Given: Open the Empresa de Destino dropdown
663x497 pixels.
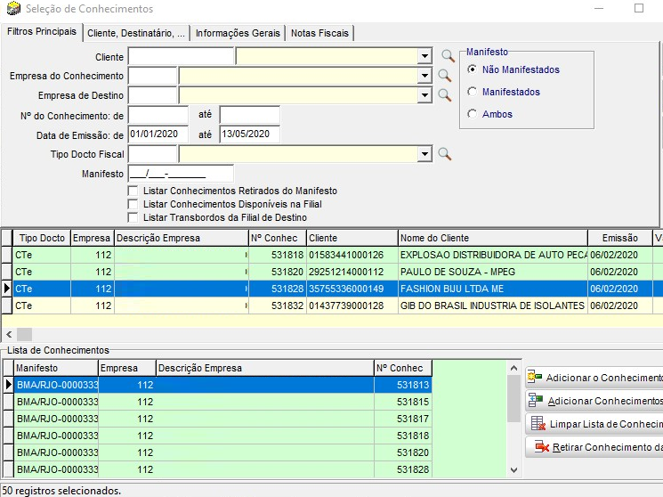Looking at the screenshot, I should [x=424, y=96].
